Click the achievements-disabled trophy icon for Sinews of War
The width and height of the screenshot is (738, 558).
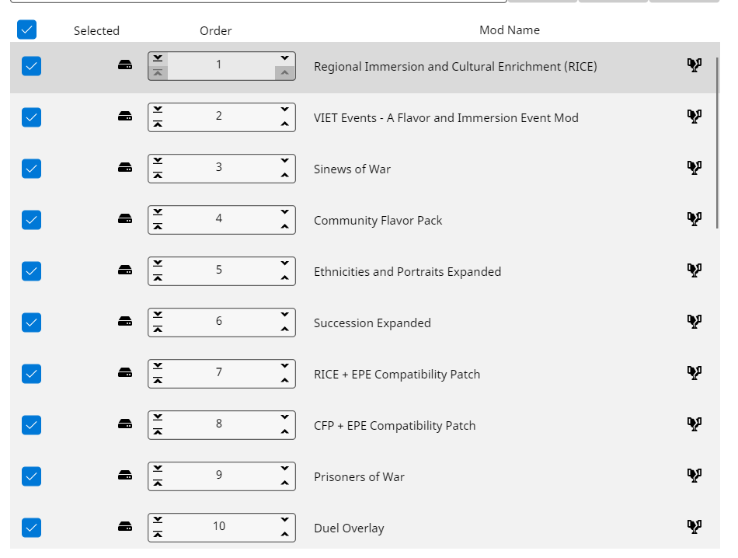(x=694, y=167)
